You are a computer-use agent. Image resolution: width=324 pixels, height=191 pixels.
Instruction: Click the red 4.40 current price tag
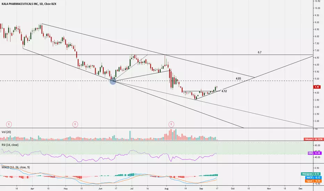(317, 87)
